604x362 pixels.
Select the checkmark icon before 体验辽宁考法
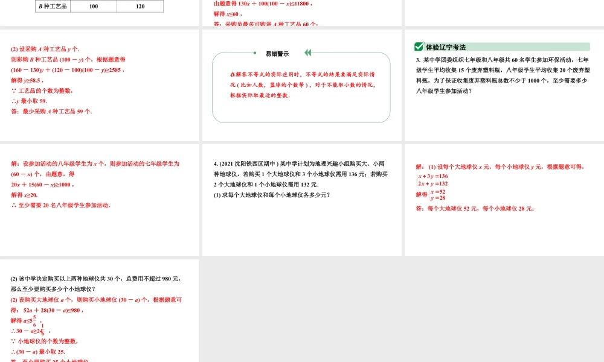(x=419, y=45)
